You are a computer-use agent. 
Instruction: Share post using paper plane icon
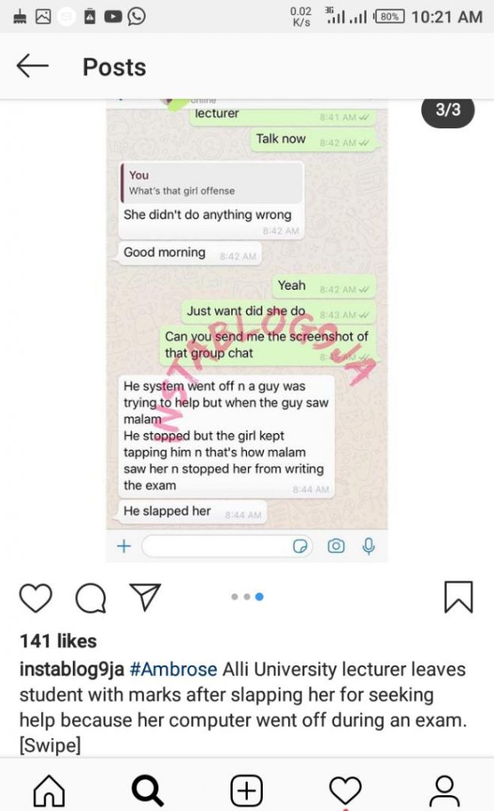click(x=145, y=597)
